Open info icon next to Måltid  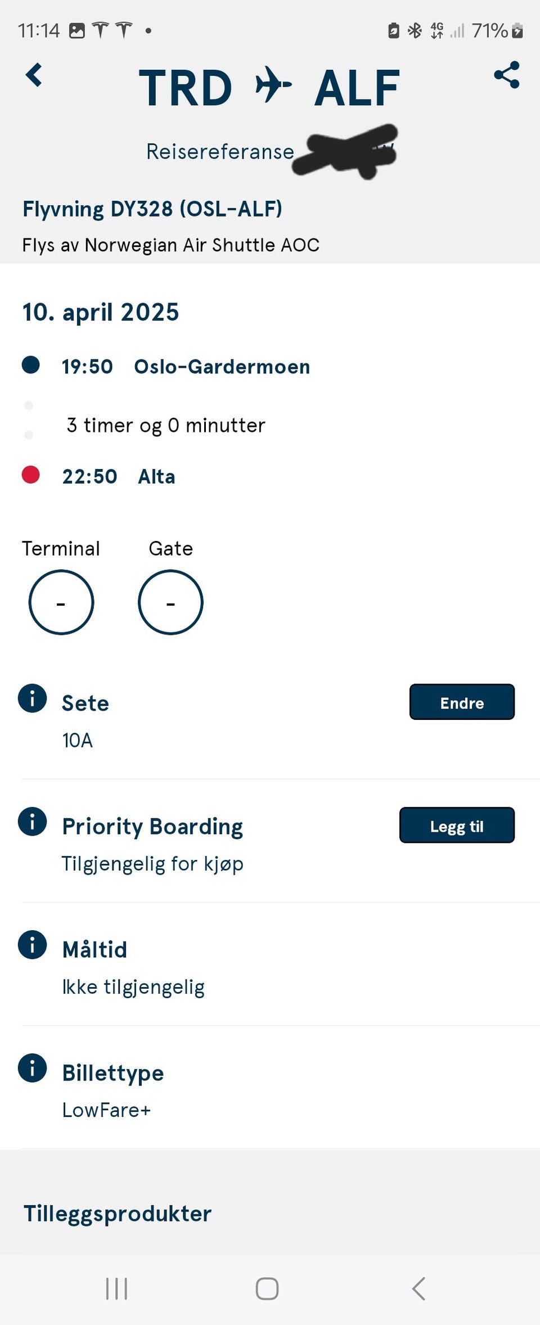point(32,945)
